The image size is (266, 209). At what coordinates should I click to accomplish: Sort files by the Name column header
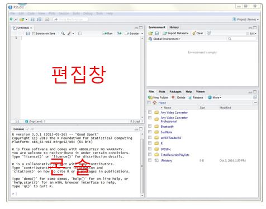tap(167, 108)
